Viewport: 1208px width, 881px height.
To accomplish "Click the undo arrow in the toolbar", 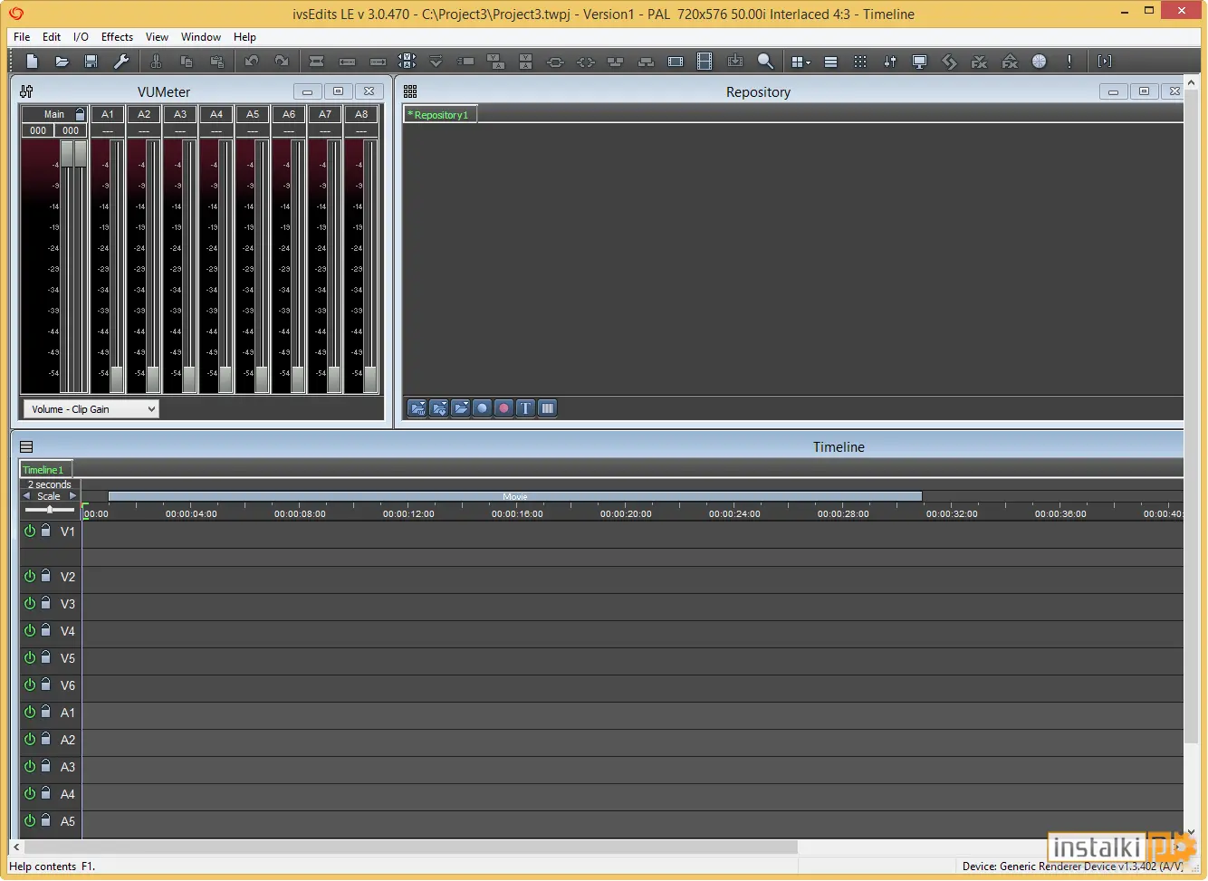I will 252,62.
